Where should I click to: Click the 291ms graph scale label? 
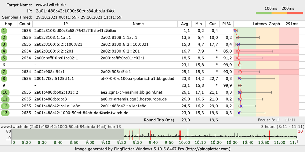pyautogui.click(x=292, y=24)
